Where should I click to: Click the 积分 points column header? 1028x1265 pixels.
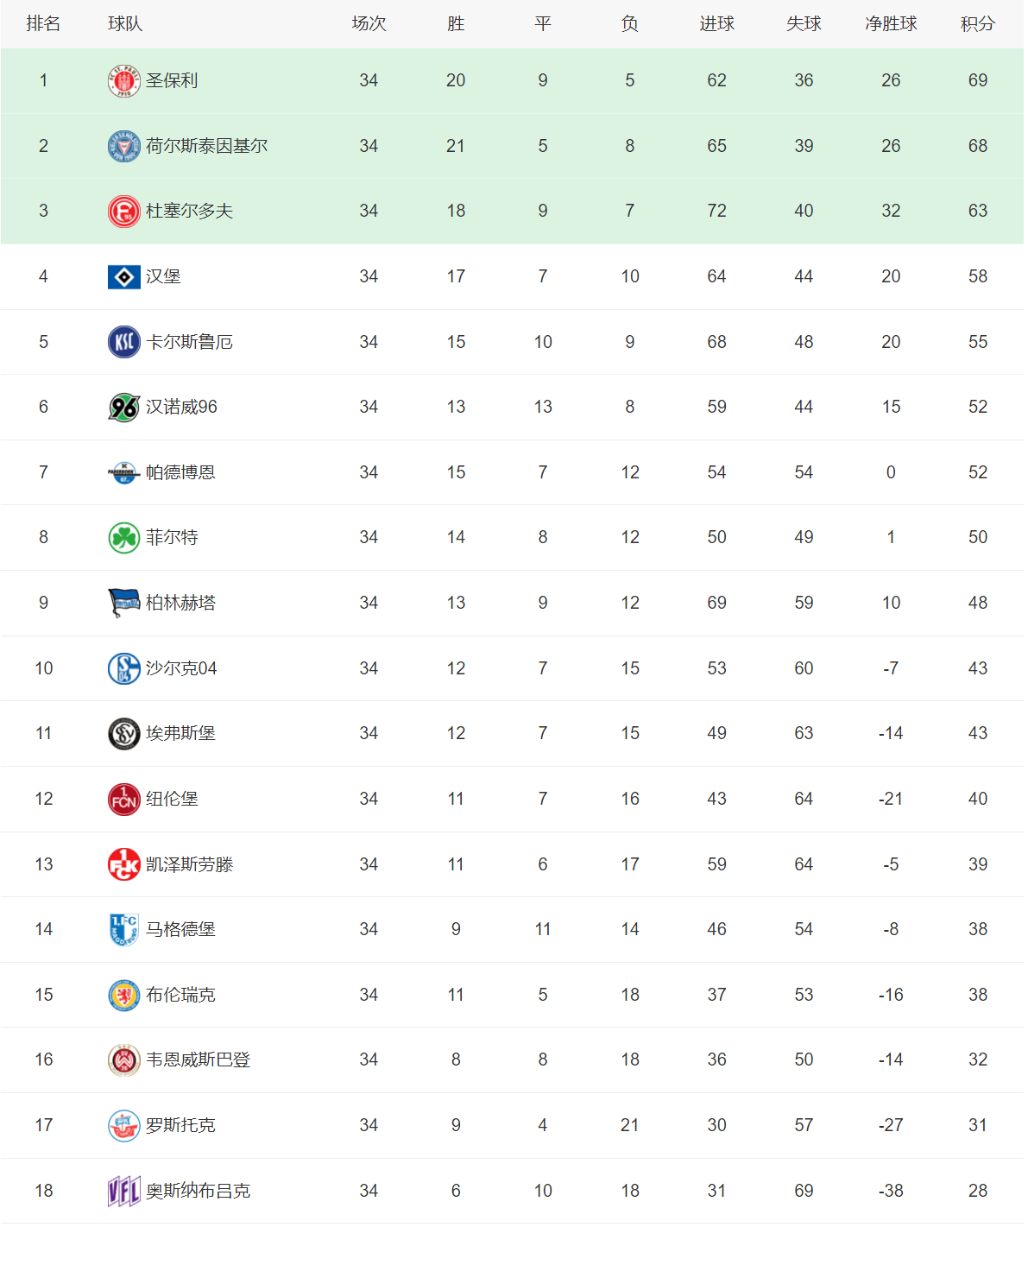click(x=977, y=24)
